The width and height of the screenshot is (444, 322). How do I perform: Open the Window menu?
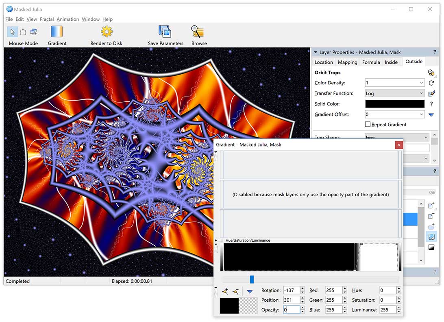tap(91, 19)
